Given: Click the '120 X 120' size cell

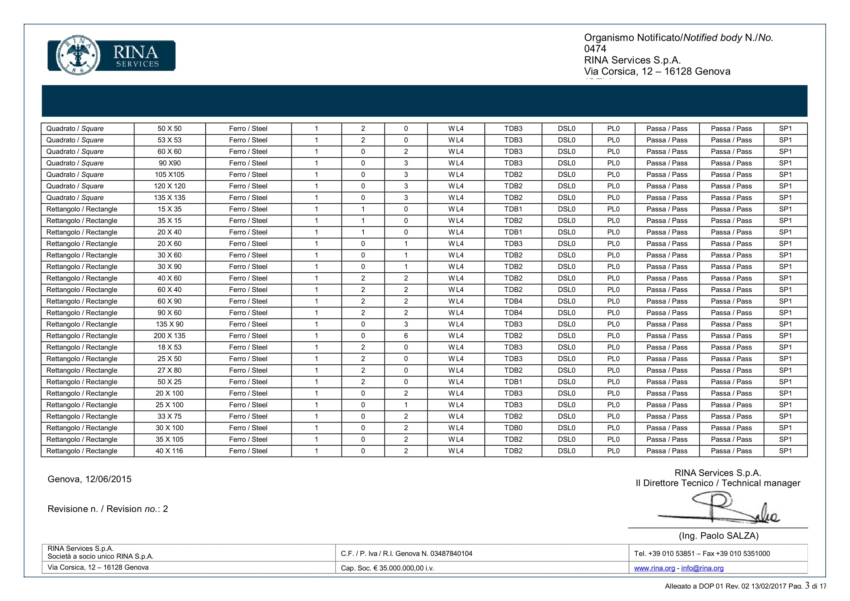Looking at the screenshot, I should coord(170,186).
